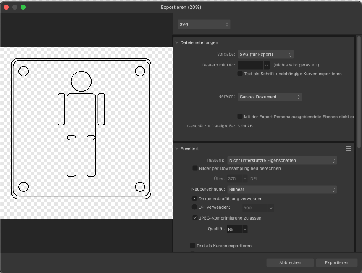Image resolution: width=362 pixels, height=273 pixels.
Task: Check Text als Kurven exportieren
Action: [193, 246]
